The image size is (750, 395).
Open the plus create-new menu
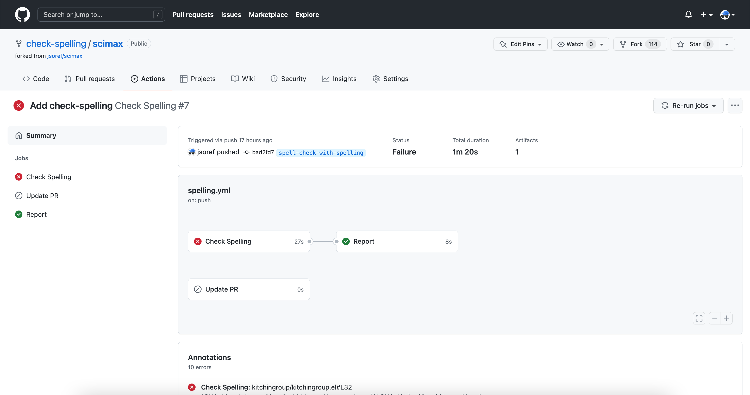[706, 15]
